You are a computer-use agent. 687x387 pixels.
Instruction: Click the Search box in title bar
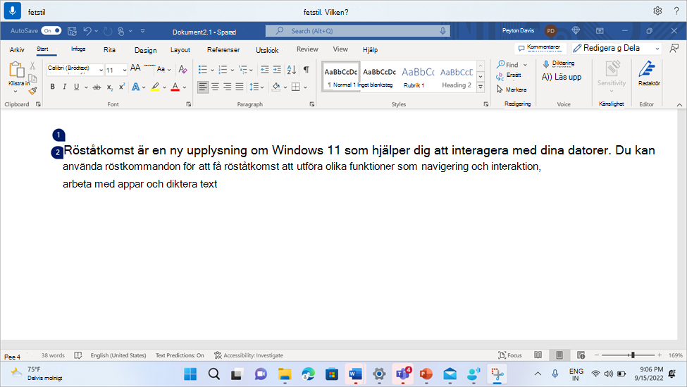point(357,31)
